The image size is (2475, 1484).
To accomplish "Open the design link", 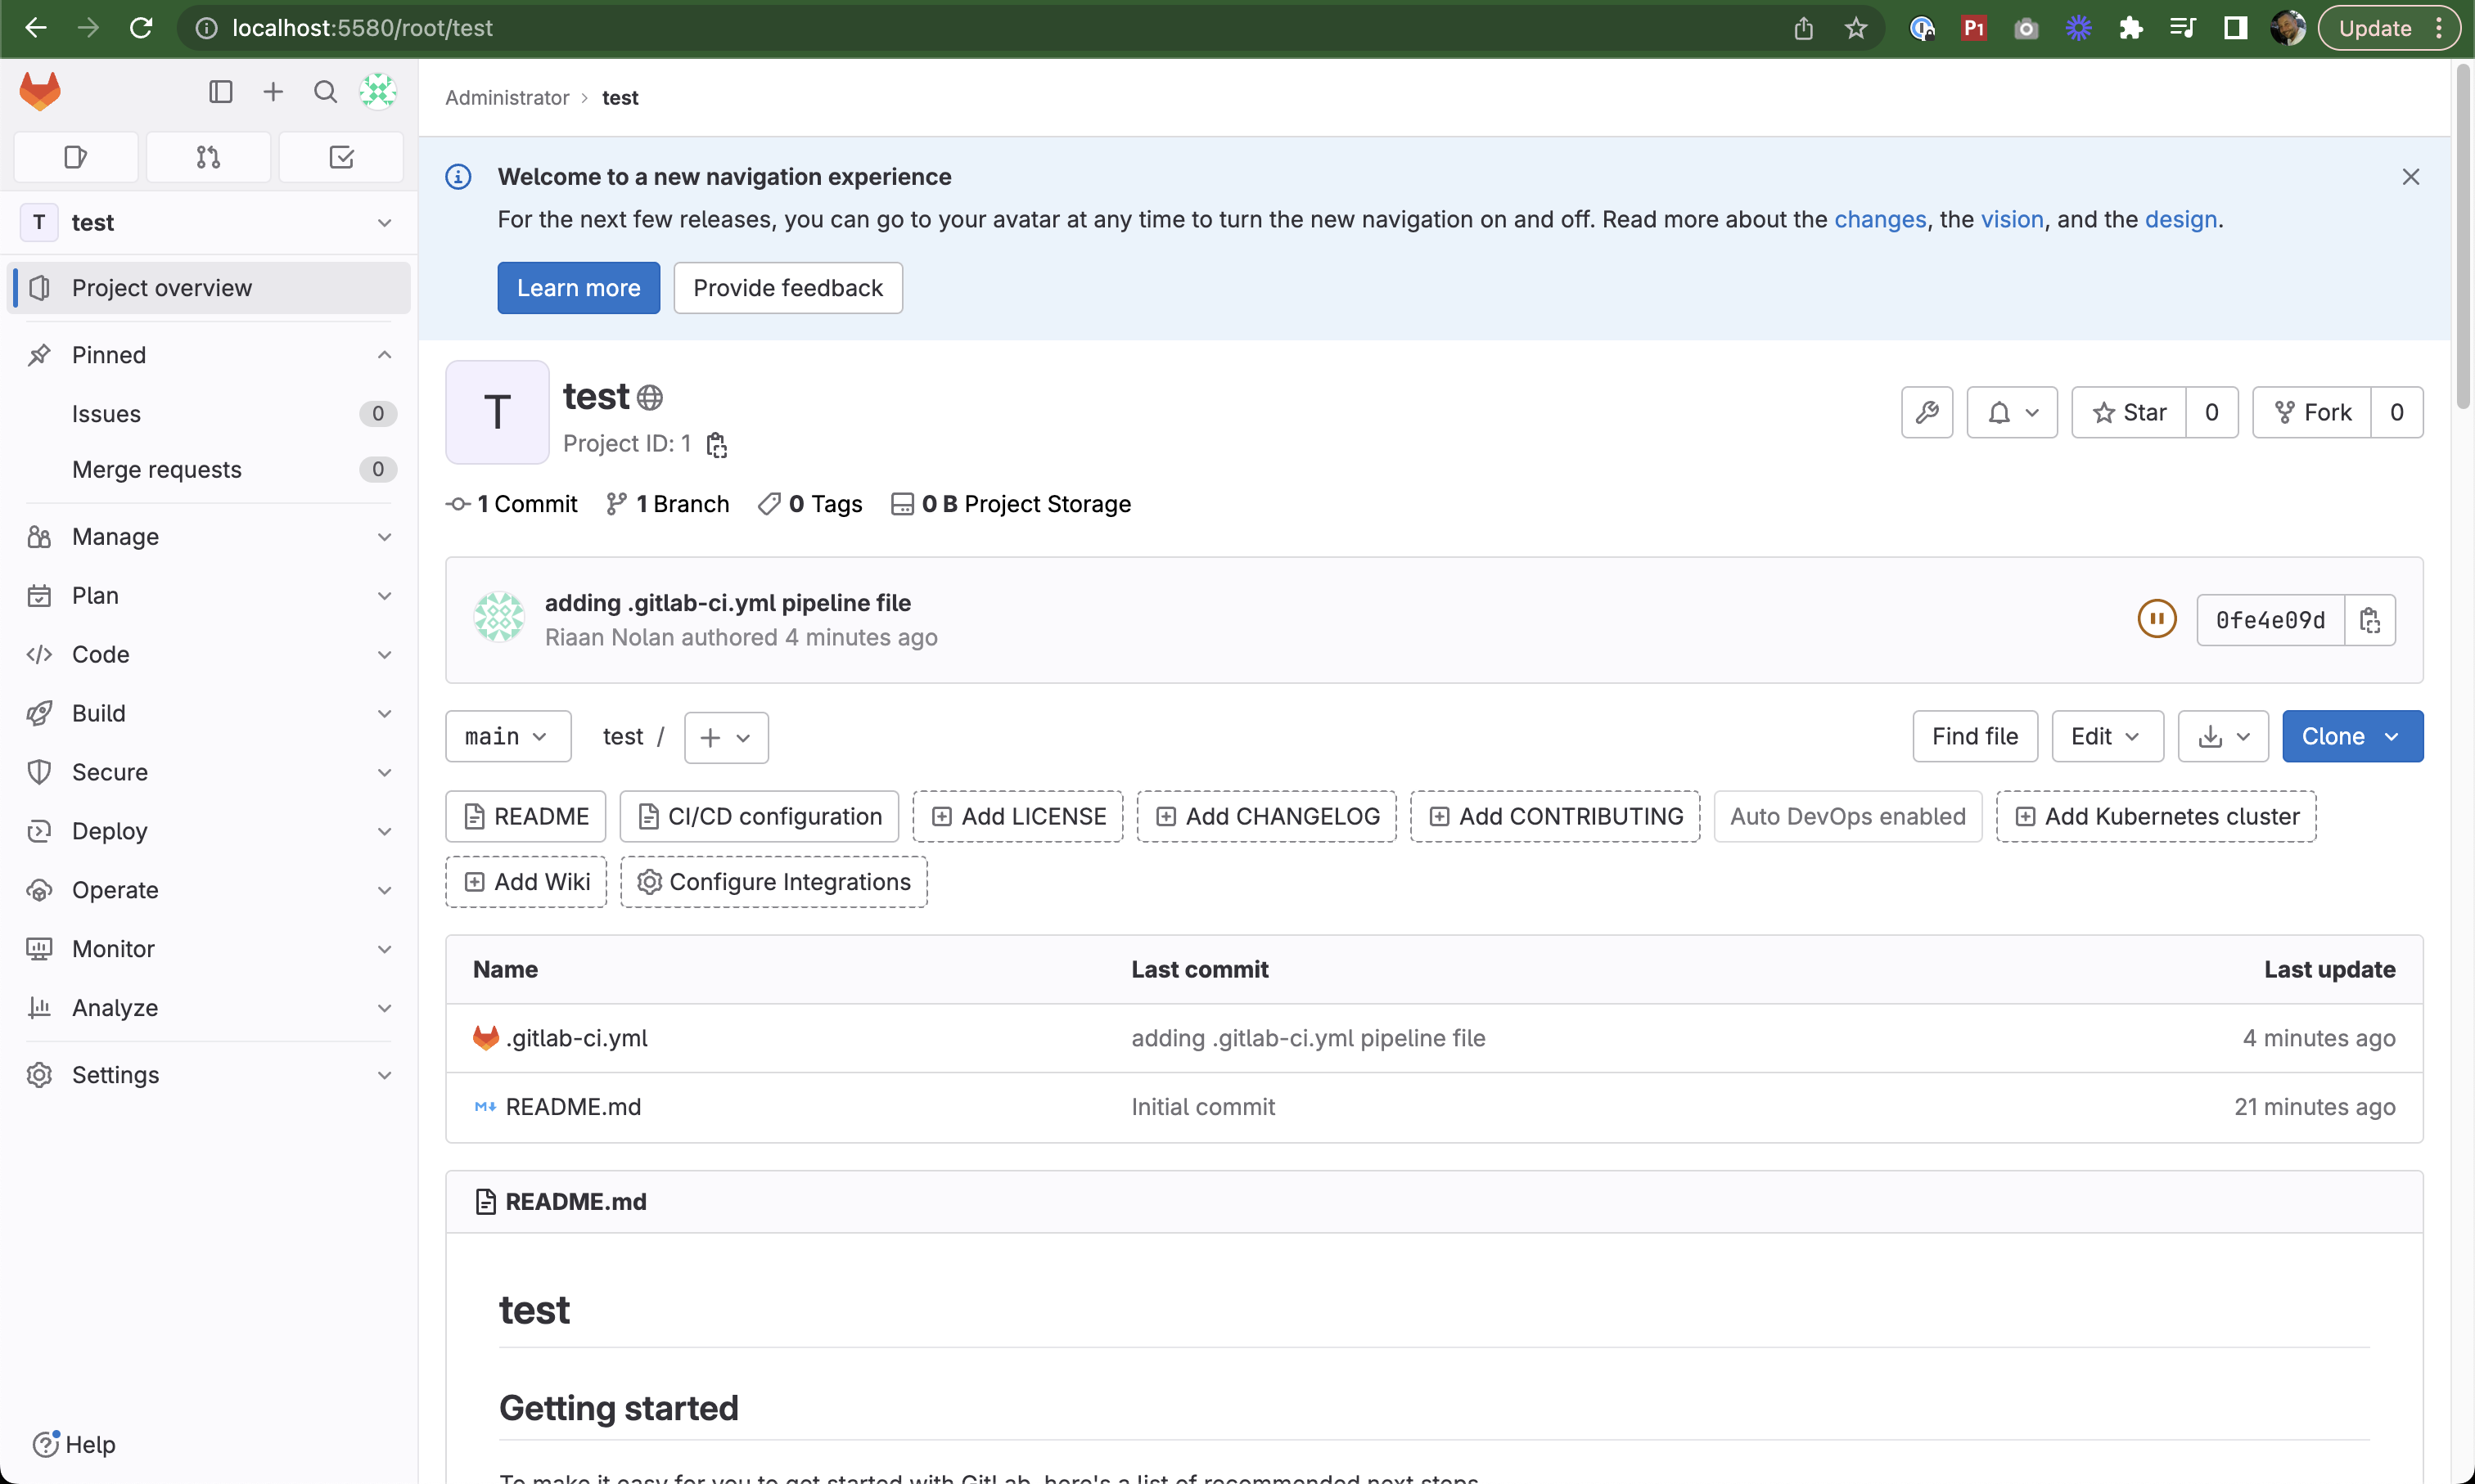I will (2181, 219).
